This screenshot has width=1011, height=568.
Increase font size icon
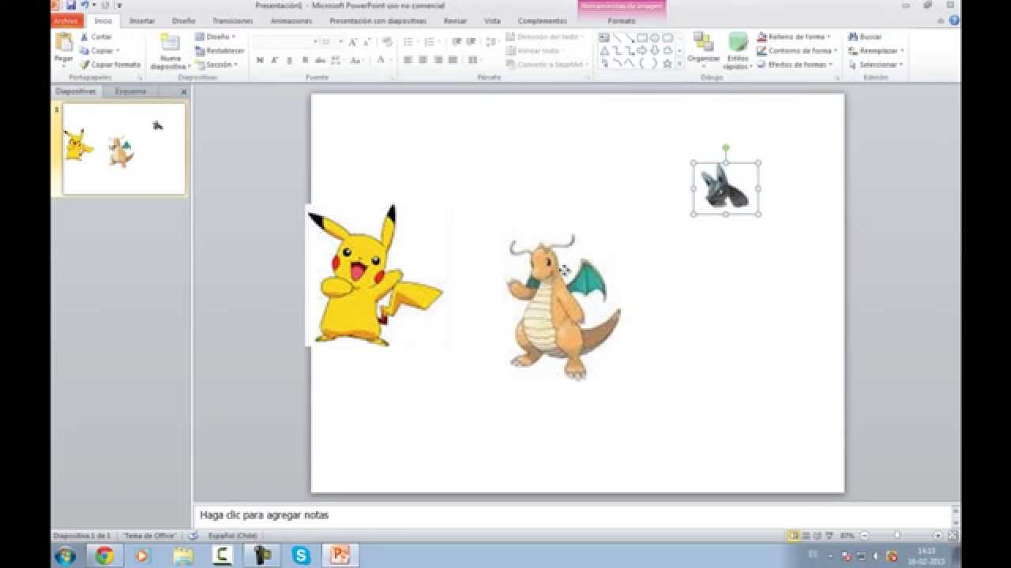(x=353, y=42)
